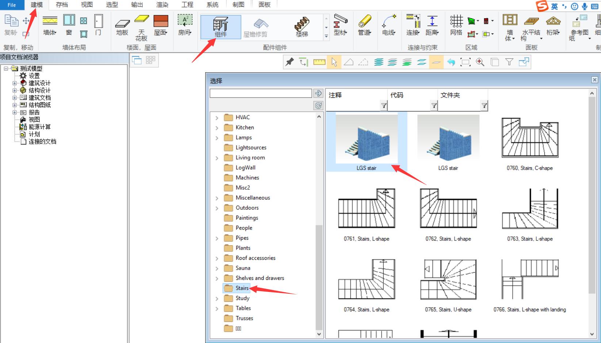This screenshot has width=601, height=343.
Task: Select the 电线 wire tool
Action: pos(389,25)
